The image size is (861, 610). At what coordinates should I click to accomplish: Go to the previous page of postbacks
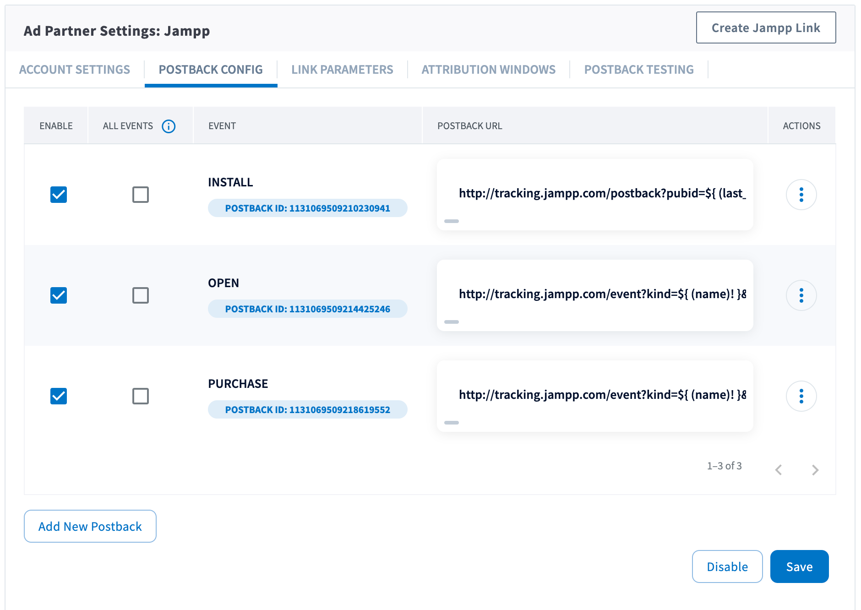[x=779, y=469]
